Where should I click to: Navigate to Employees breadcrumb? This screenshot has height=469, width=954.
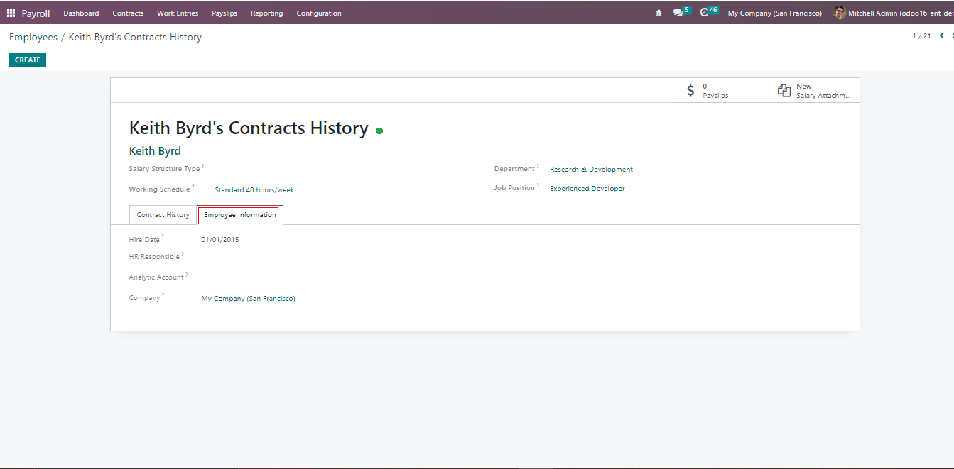[x=33, y=37]
